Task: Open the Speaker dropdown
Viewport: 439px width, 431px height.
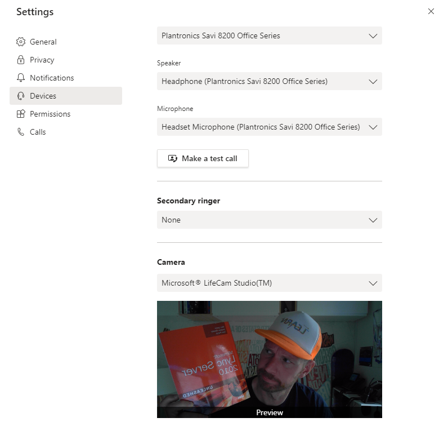Action: (270, 81)
